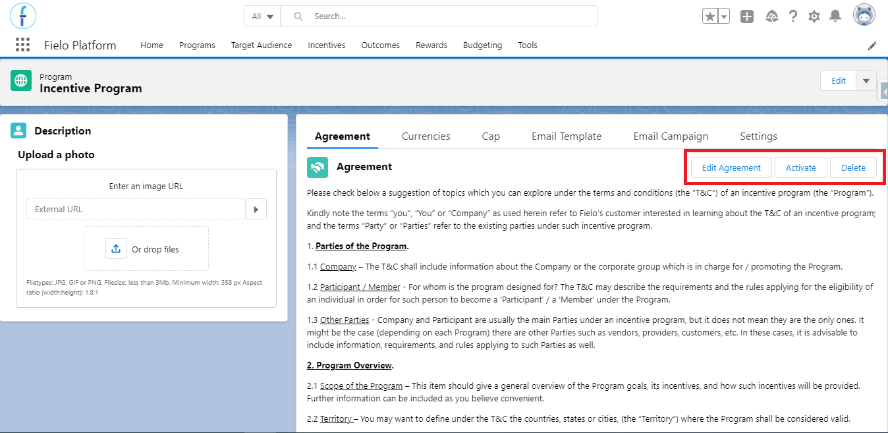The image size is (888, 433).
Task: Open the Incentives nav item
Action: (327, 45)
